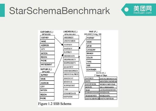Click PARTKEY in the PART table
Viewport: 156px width, 111px height.
(93, 38)
